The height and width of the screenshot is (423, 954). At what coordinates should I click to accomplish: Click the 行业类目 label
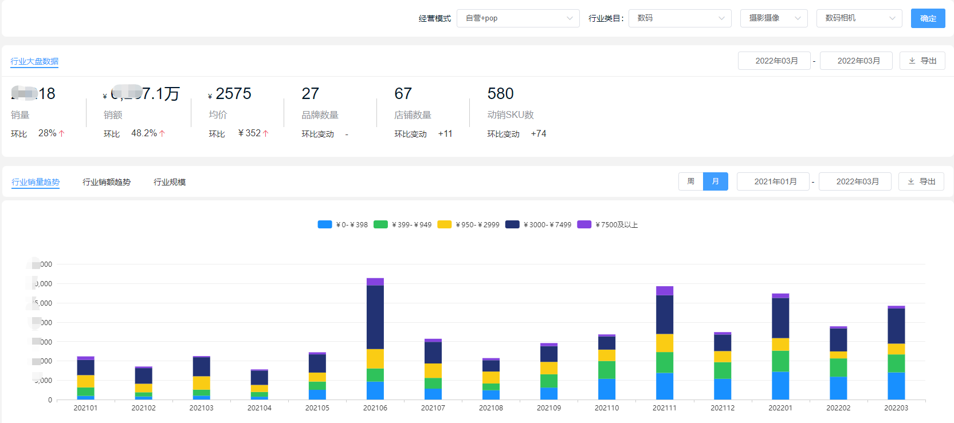(606, 18)
